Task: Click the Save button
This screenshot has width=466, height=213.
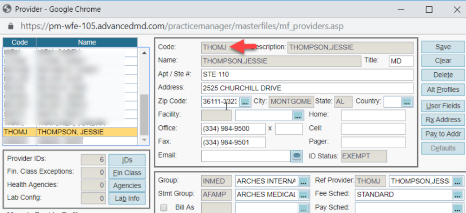Action: (443, 47)
